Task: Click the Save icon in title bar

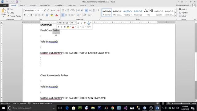Action: 17,2
